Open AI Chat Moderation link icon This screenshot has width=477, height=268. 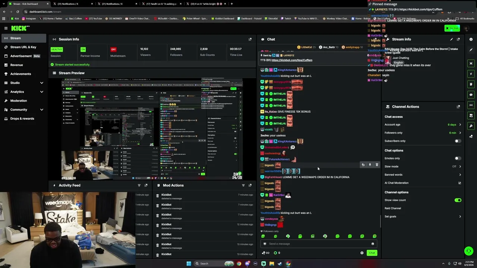click(x=459, y=183)
